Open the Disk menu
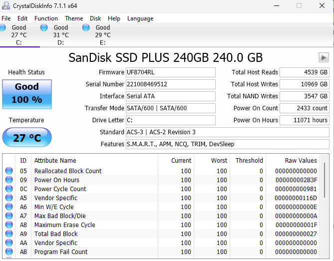 95,18
